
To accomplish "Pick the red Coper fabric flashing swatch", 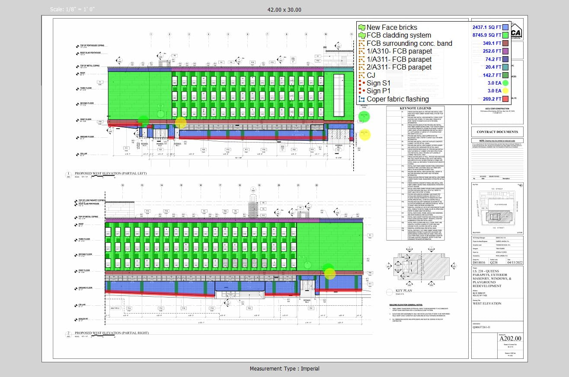I will tap(505, 99).
